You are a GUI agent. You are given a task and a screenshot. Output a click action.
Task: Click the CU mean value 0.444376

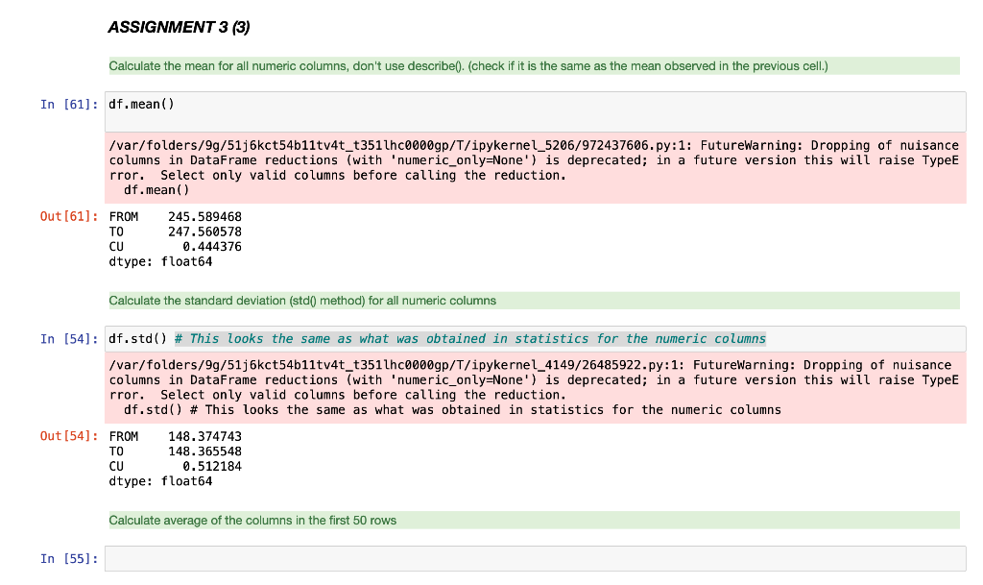(x=212, y=247)
